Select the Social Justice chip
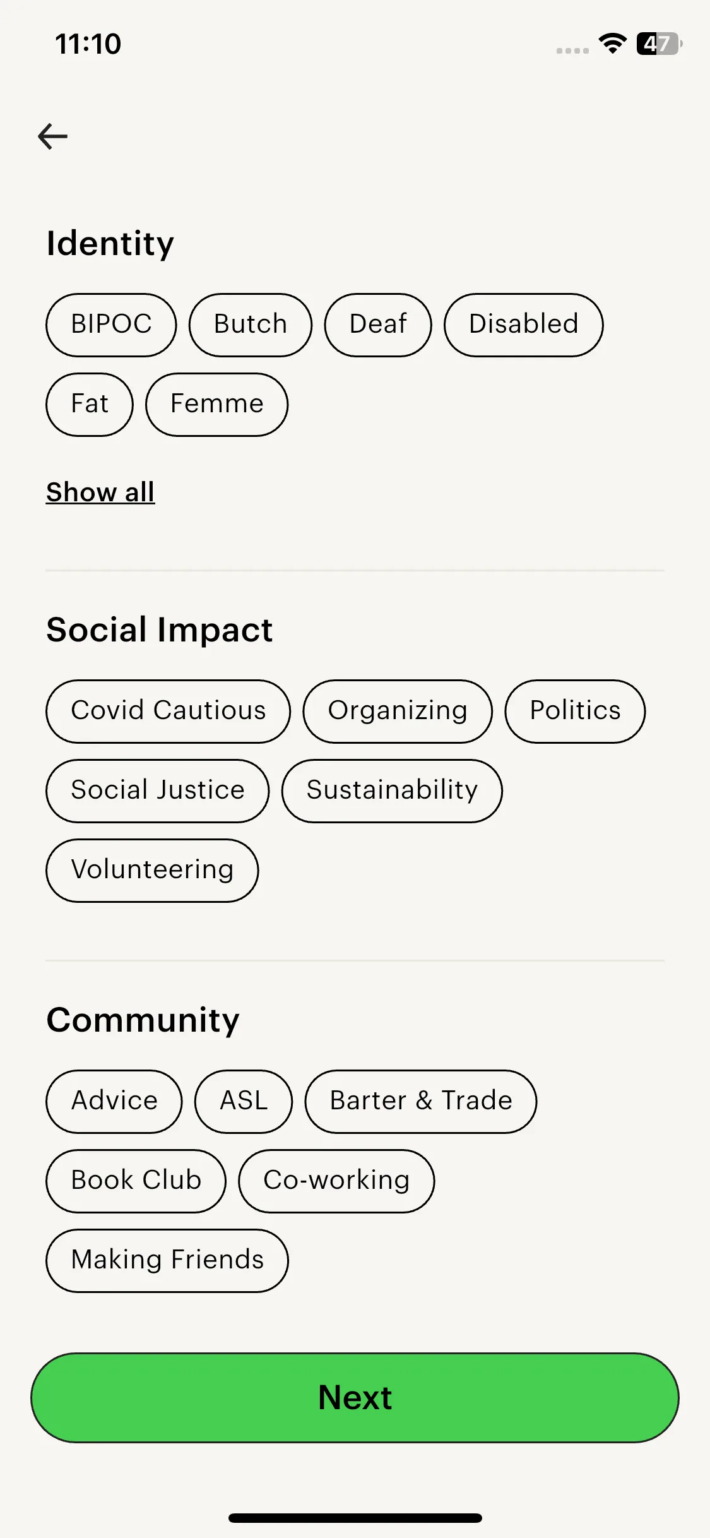 point(158,790)
